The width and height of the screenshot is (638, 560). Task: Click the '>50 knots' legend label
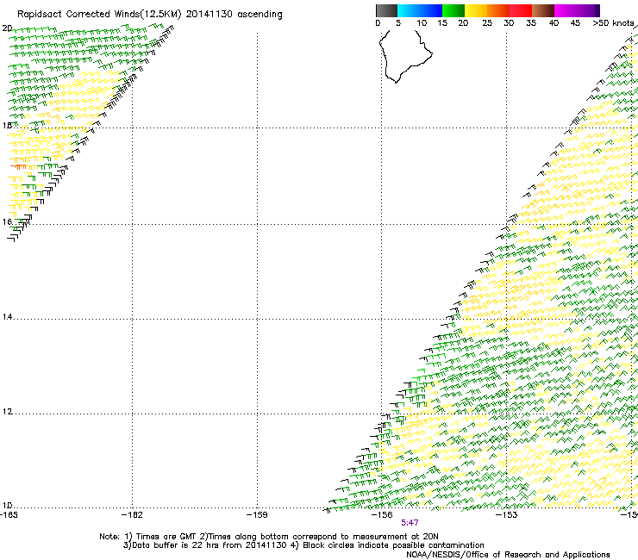pyautogui.click(x=613, y=22)
